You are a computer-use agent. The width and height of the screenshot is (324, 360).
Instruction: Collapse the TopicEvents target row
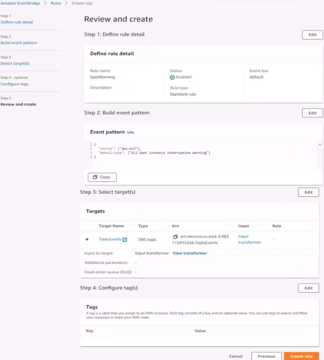click(x=87, y=240)
